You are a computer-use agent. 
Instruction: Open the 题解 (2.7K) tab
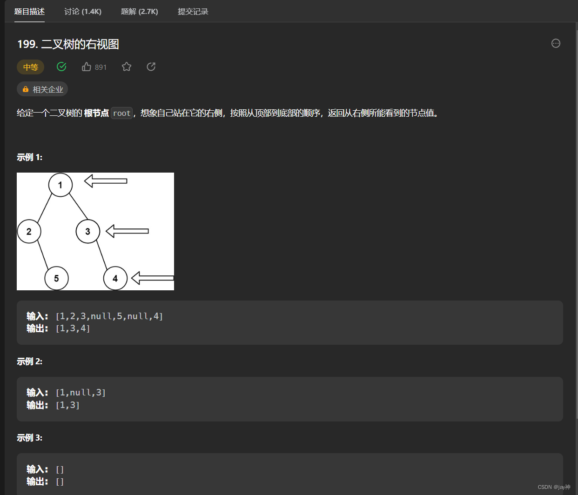140,12
